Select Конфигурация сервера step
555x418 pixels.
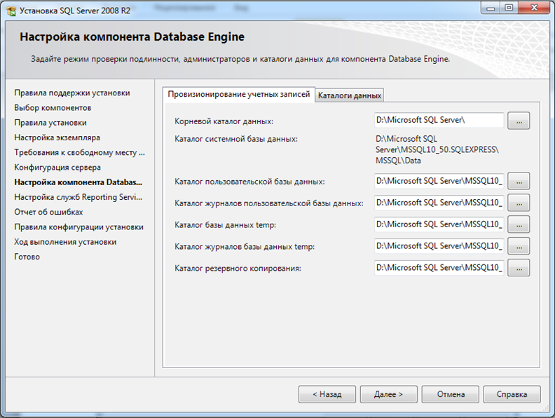point(57,167)
